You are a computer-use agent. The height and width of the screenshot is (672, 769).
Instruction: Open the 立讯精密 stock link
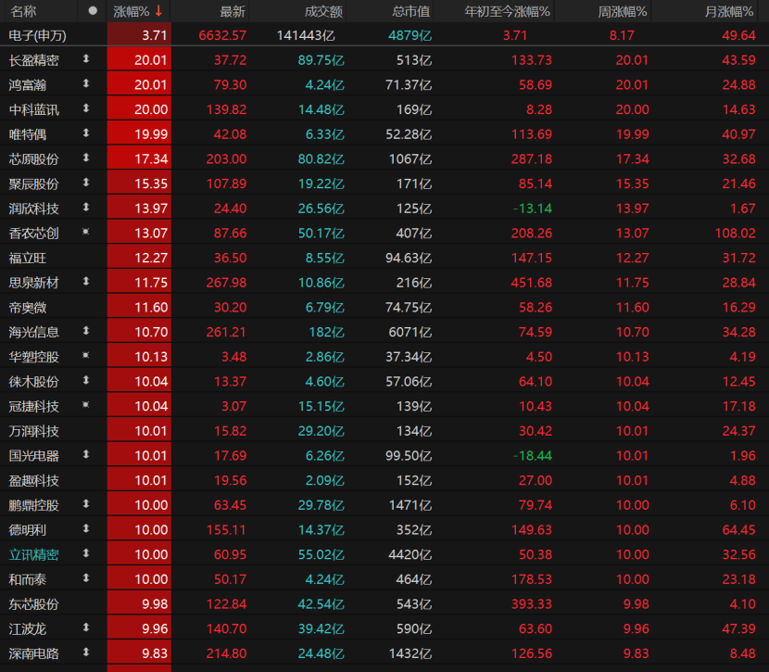(x=34, y=555)
